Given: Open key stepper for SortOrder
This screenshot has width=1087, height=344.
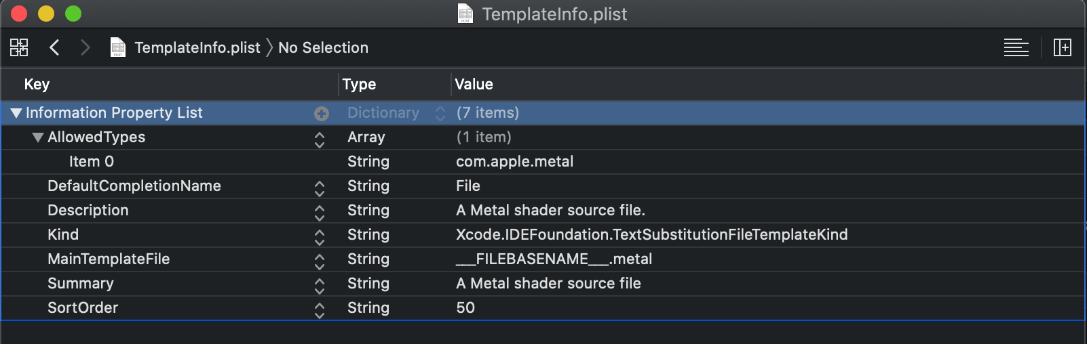Looking at the screenshot, I should pyautogui.click(x=320, y=310).
